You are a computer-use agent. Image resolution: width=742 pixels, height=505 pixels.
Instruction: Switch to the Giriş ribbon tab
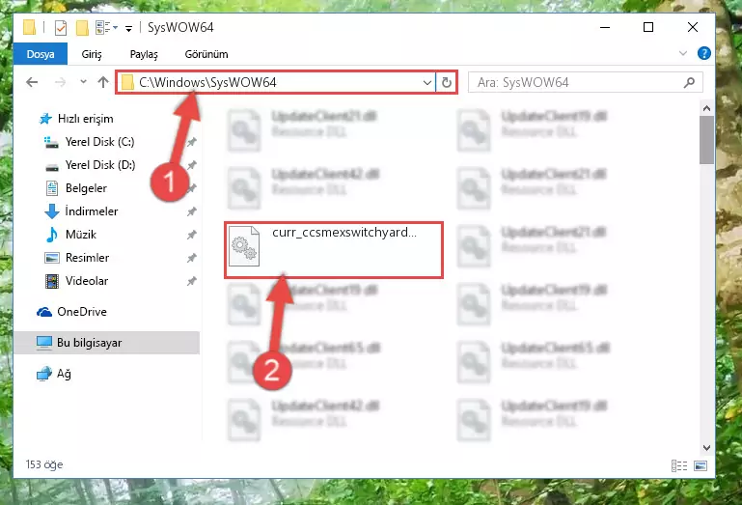pos(92,54)
